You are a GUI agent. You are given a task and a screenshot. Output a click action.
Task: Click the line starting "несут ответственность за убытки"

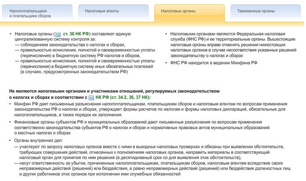pyautogui.click(x=155, y=168)
